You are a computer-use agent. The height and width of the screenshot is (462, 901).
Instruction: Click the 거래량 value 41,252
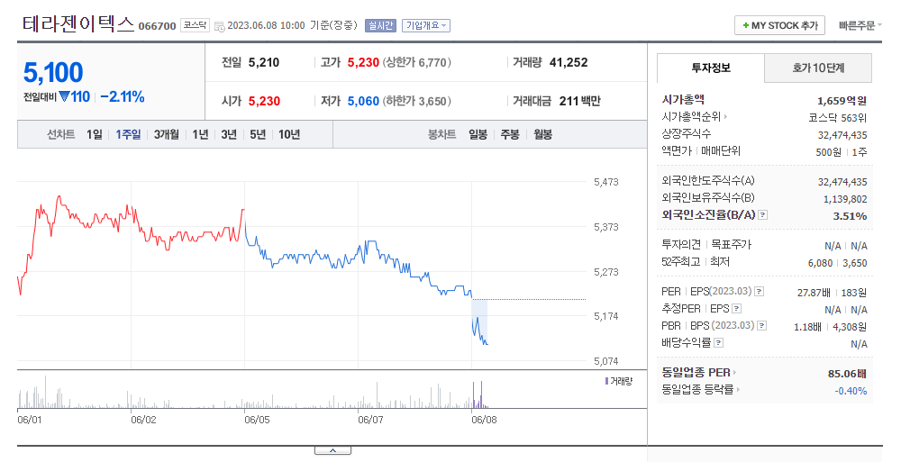tap(569, 63)
